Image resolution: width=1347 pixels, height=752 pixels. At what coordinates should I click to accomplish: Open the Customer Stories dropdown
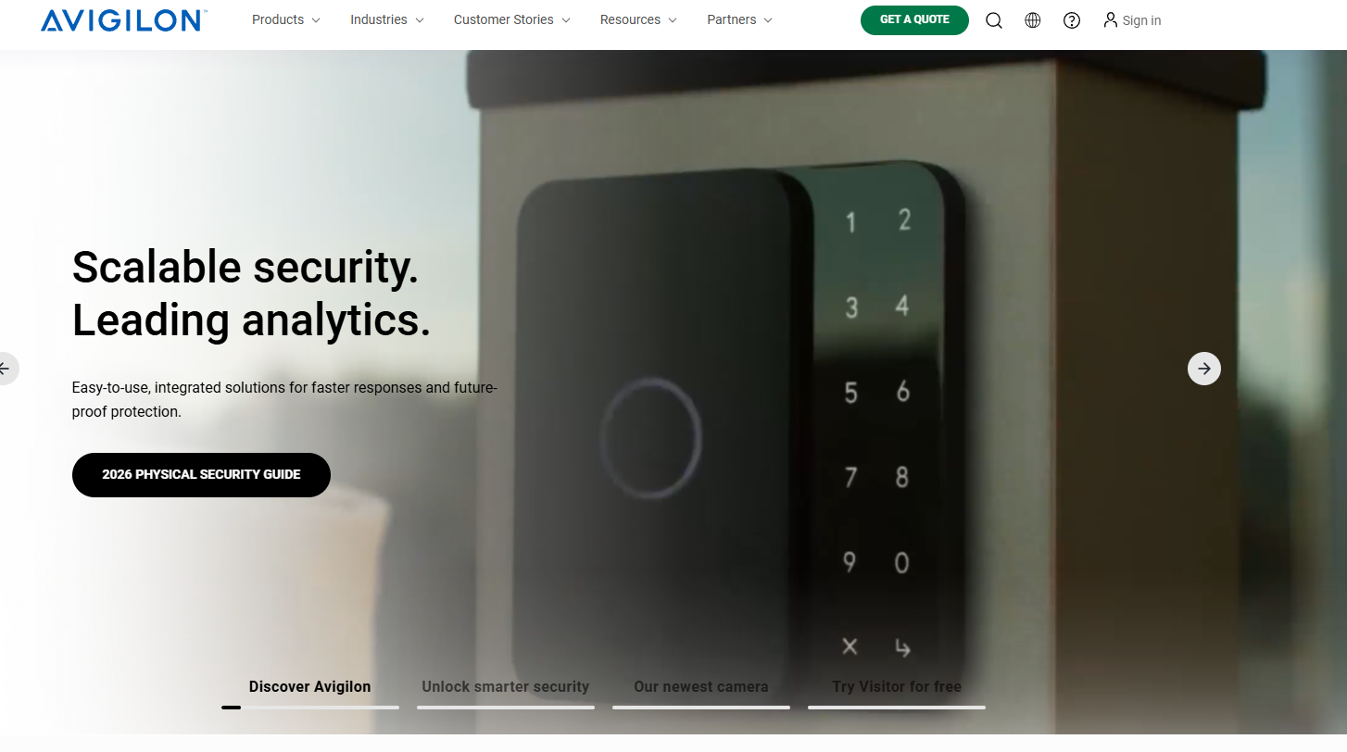click(x=512, y=19)
